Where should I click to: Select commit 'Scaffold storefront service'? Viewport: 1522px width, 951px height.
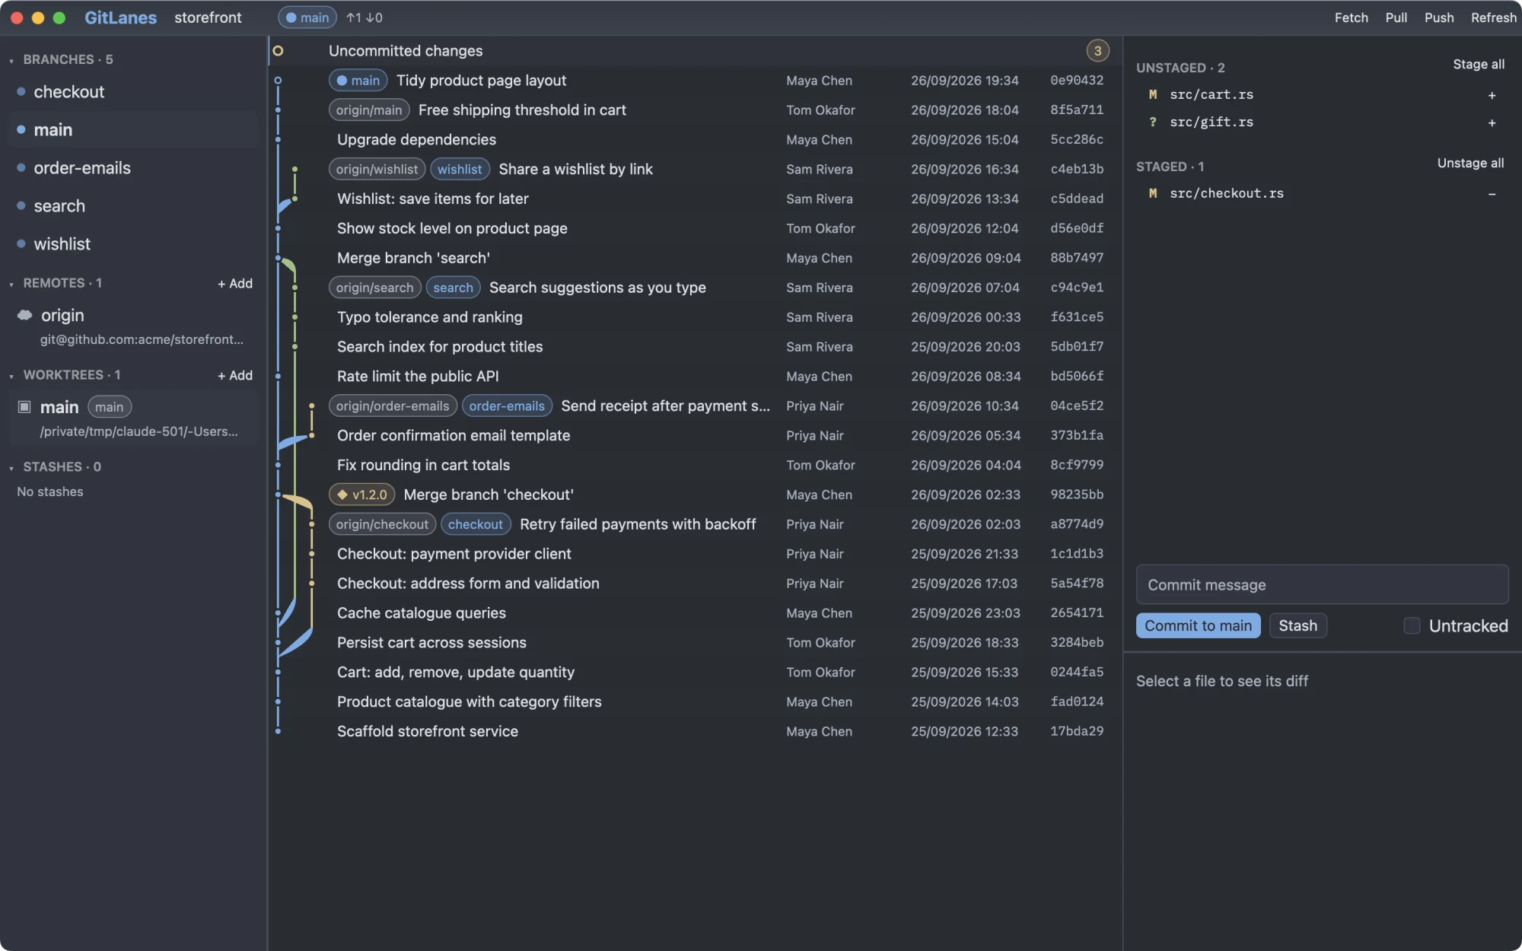coord(696,731)
